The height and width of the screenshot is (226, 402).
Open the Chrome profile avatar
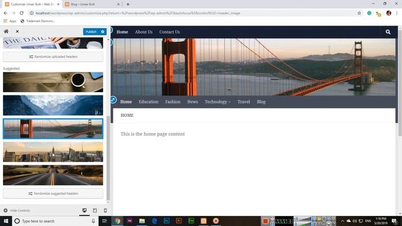389,13
